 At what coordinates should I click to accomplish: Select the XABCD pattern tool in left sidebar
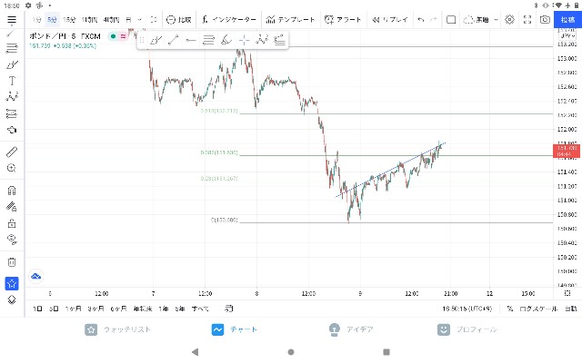pyautogui.click(x=12, y=97)
